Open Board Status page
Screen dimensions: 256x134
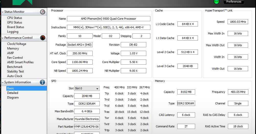(16, 27)
